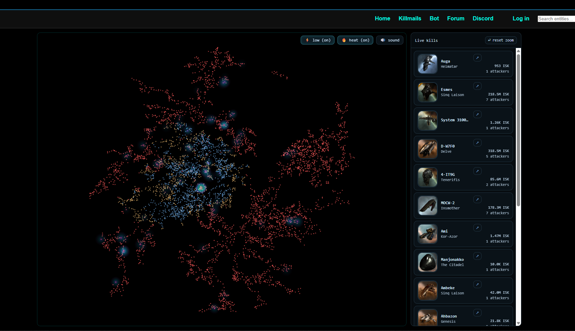Screen dimensions: 575x331
Task: Open the 4-IT9G kill external link icon
Action: 477,171
